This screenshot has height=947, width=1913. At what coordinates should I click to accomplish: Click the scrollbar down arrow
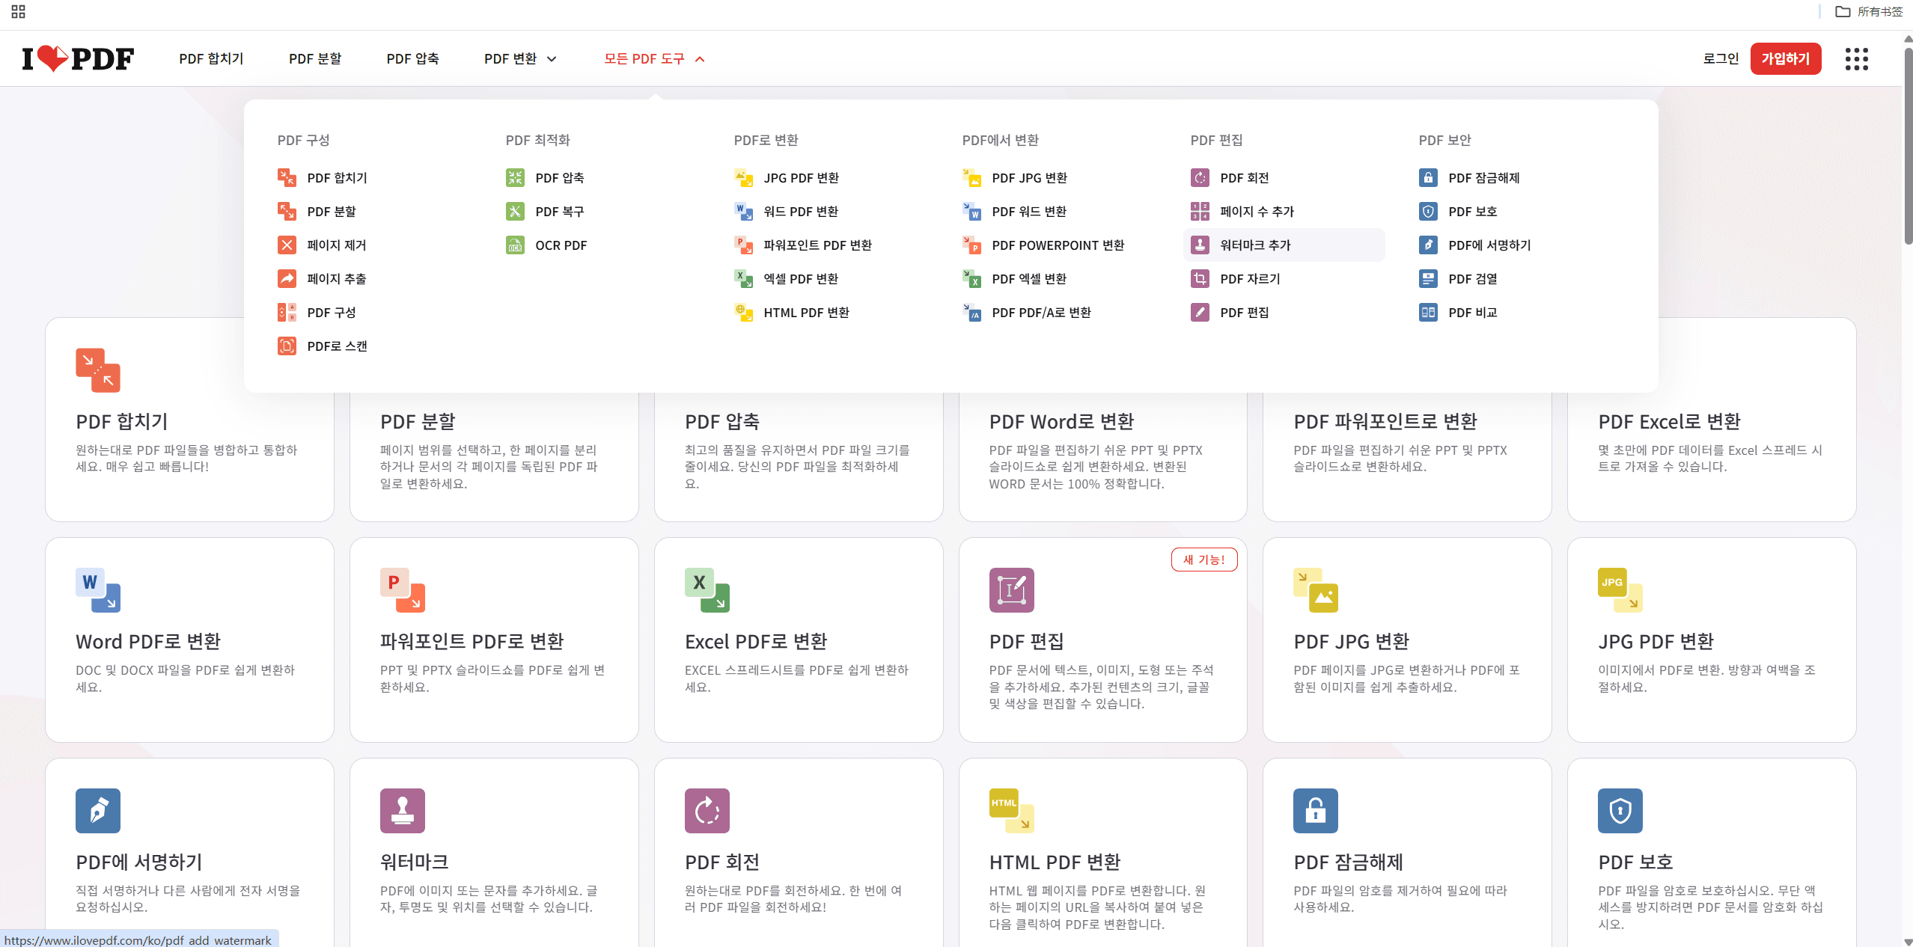point(1908,942)
